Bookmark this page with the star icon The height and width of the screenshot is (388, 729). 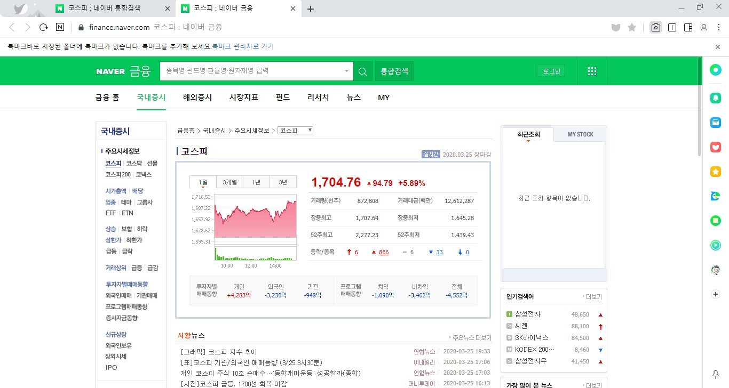point(632,27)
